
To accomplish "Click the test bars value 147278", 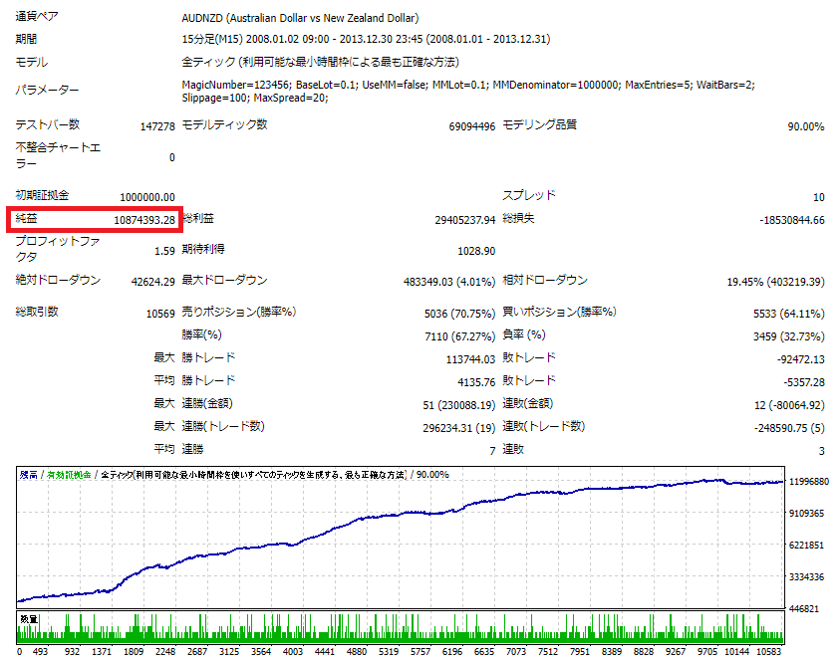I will (157, 126).
